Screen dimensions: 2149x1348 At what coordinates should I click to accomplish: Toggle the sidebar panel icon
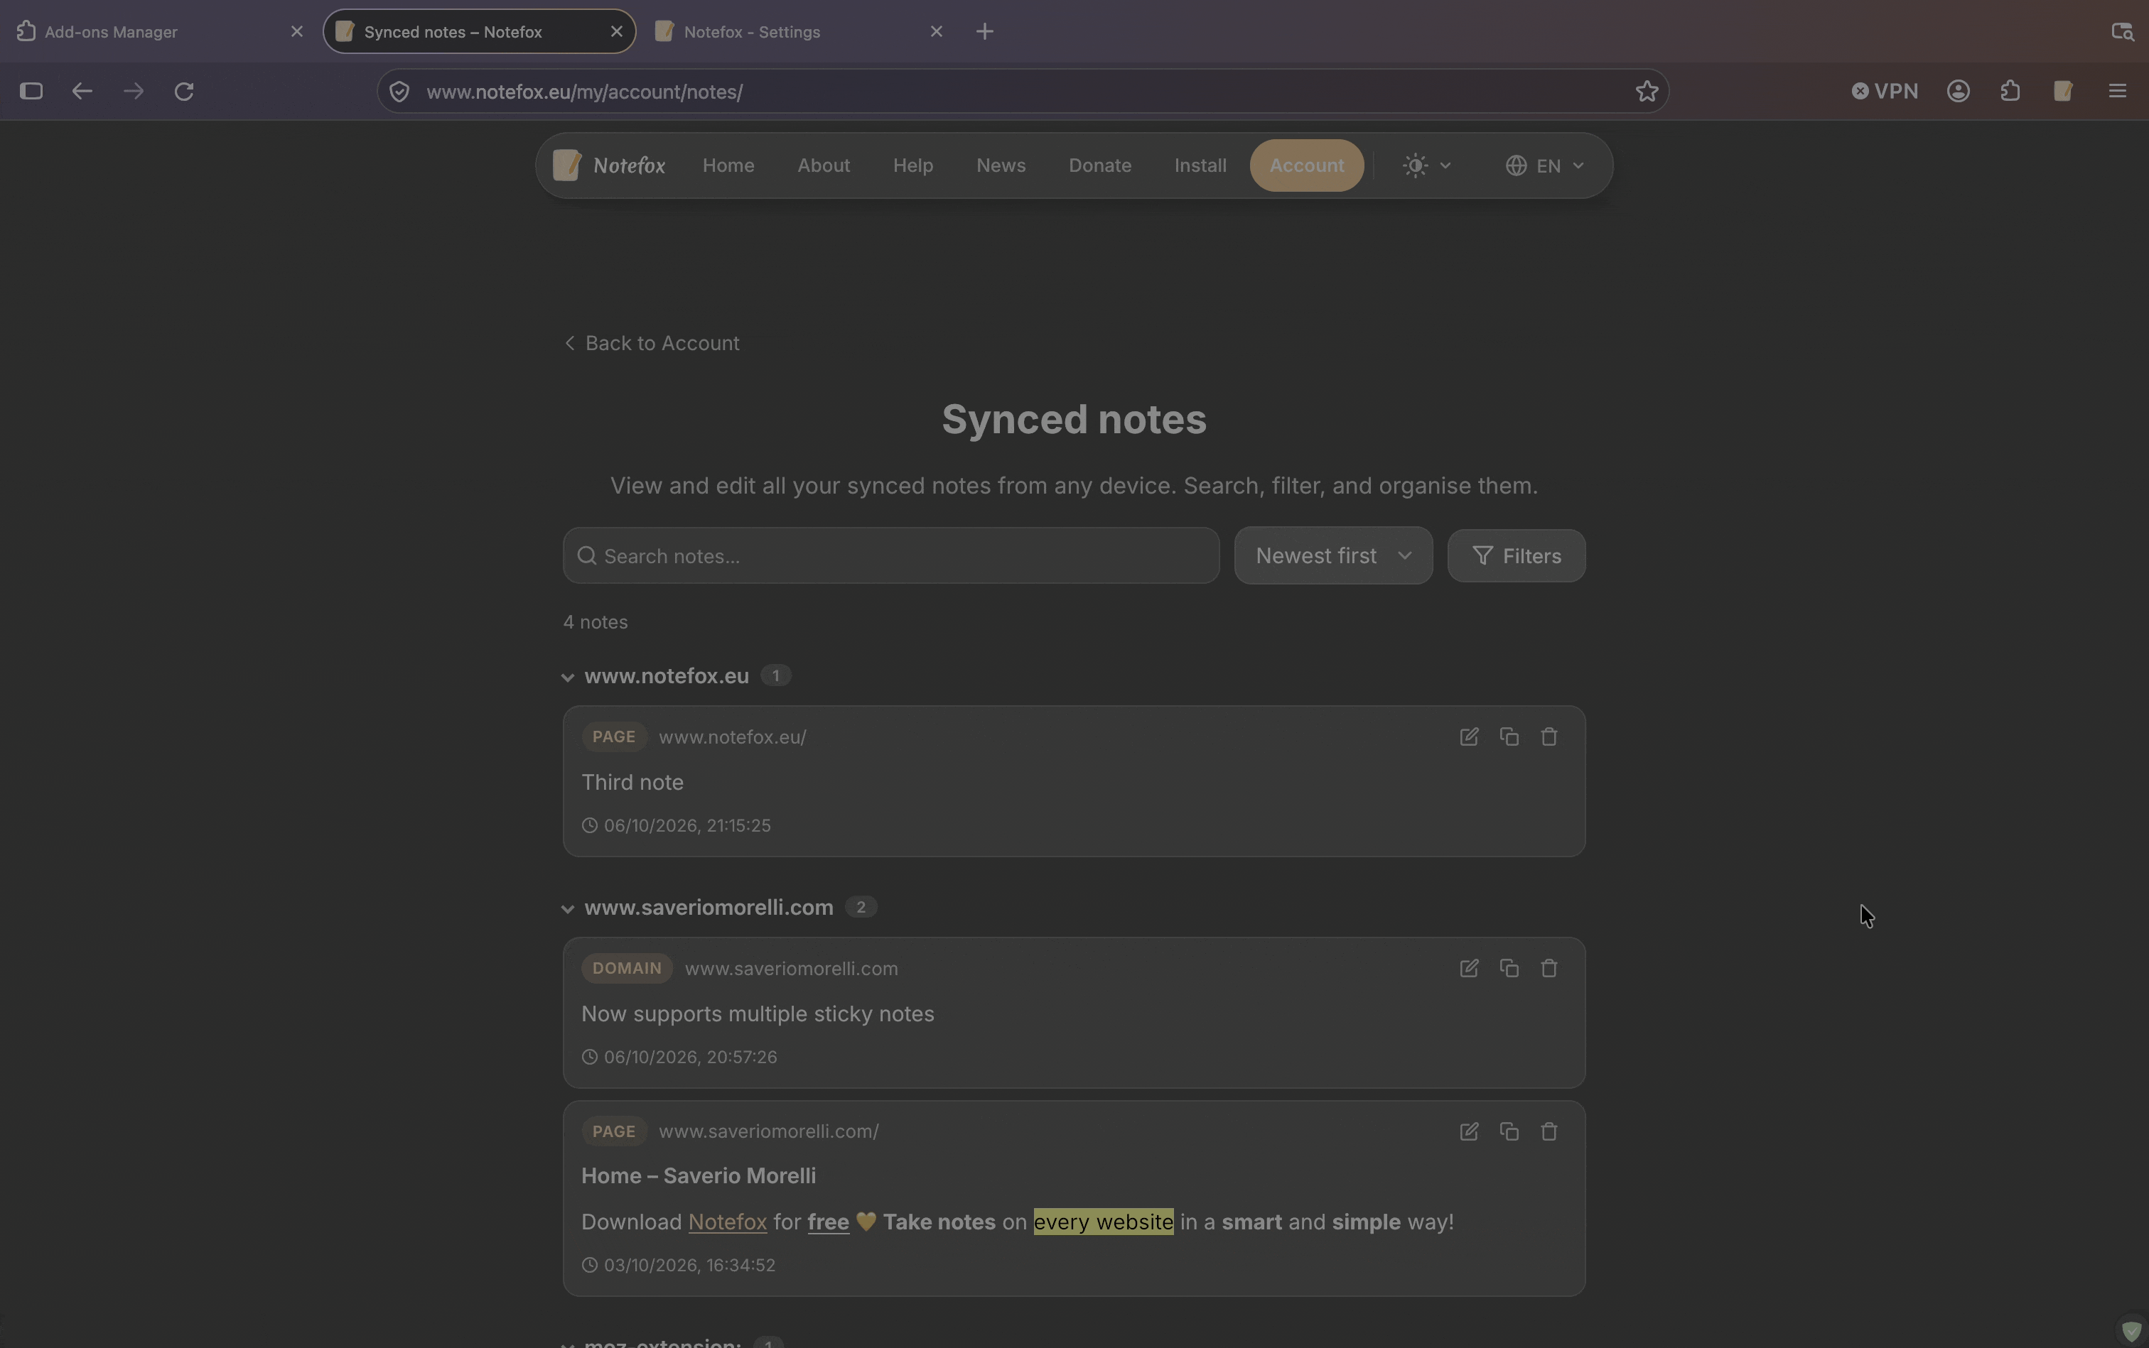point(31,91)
